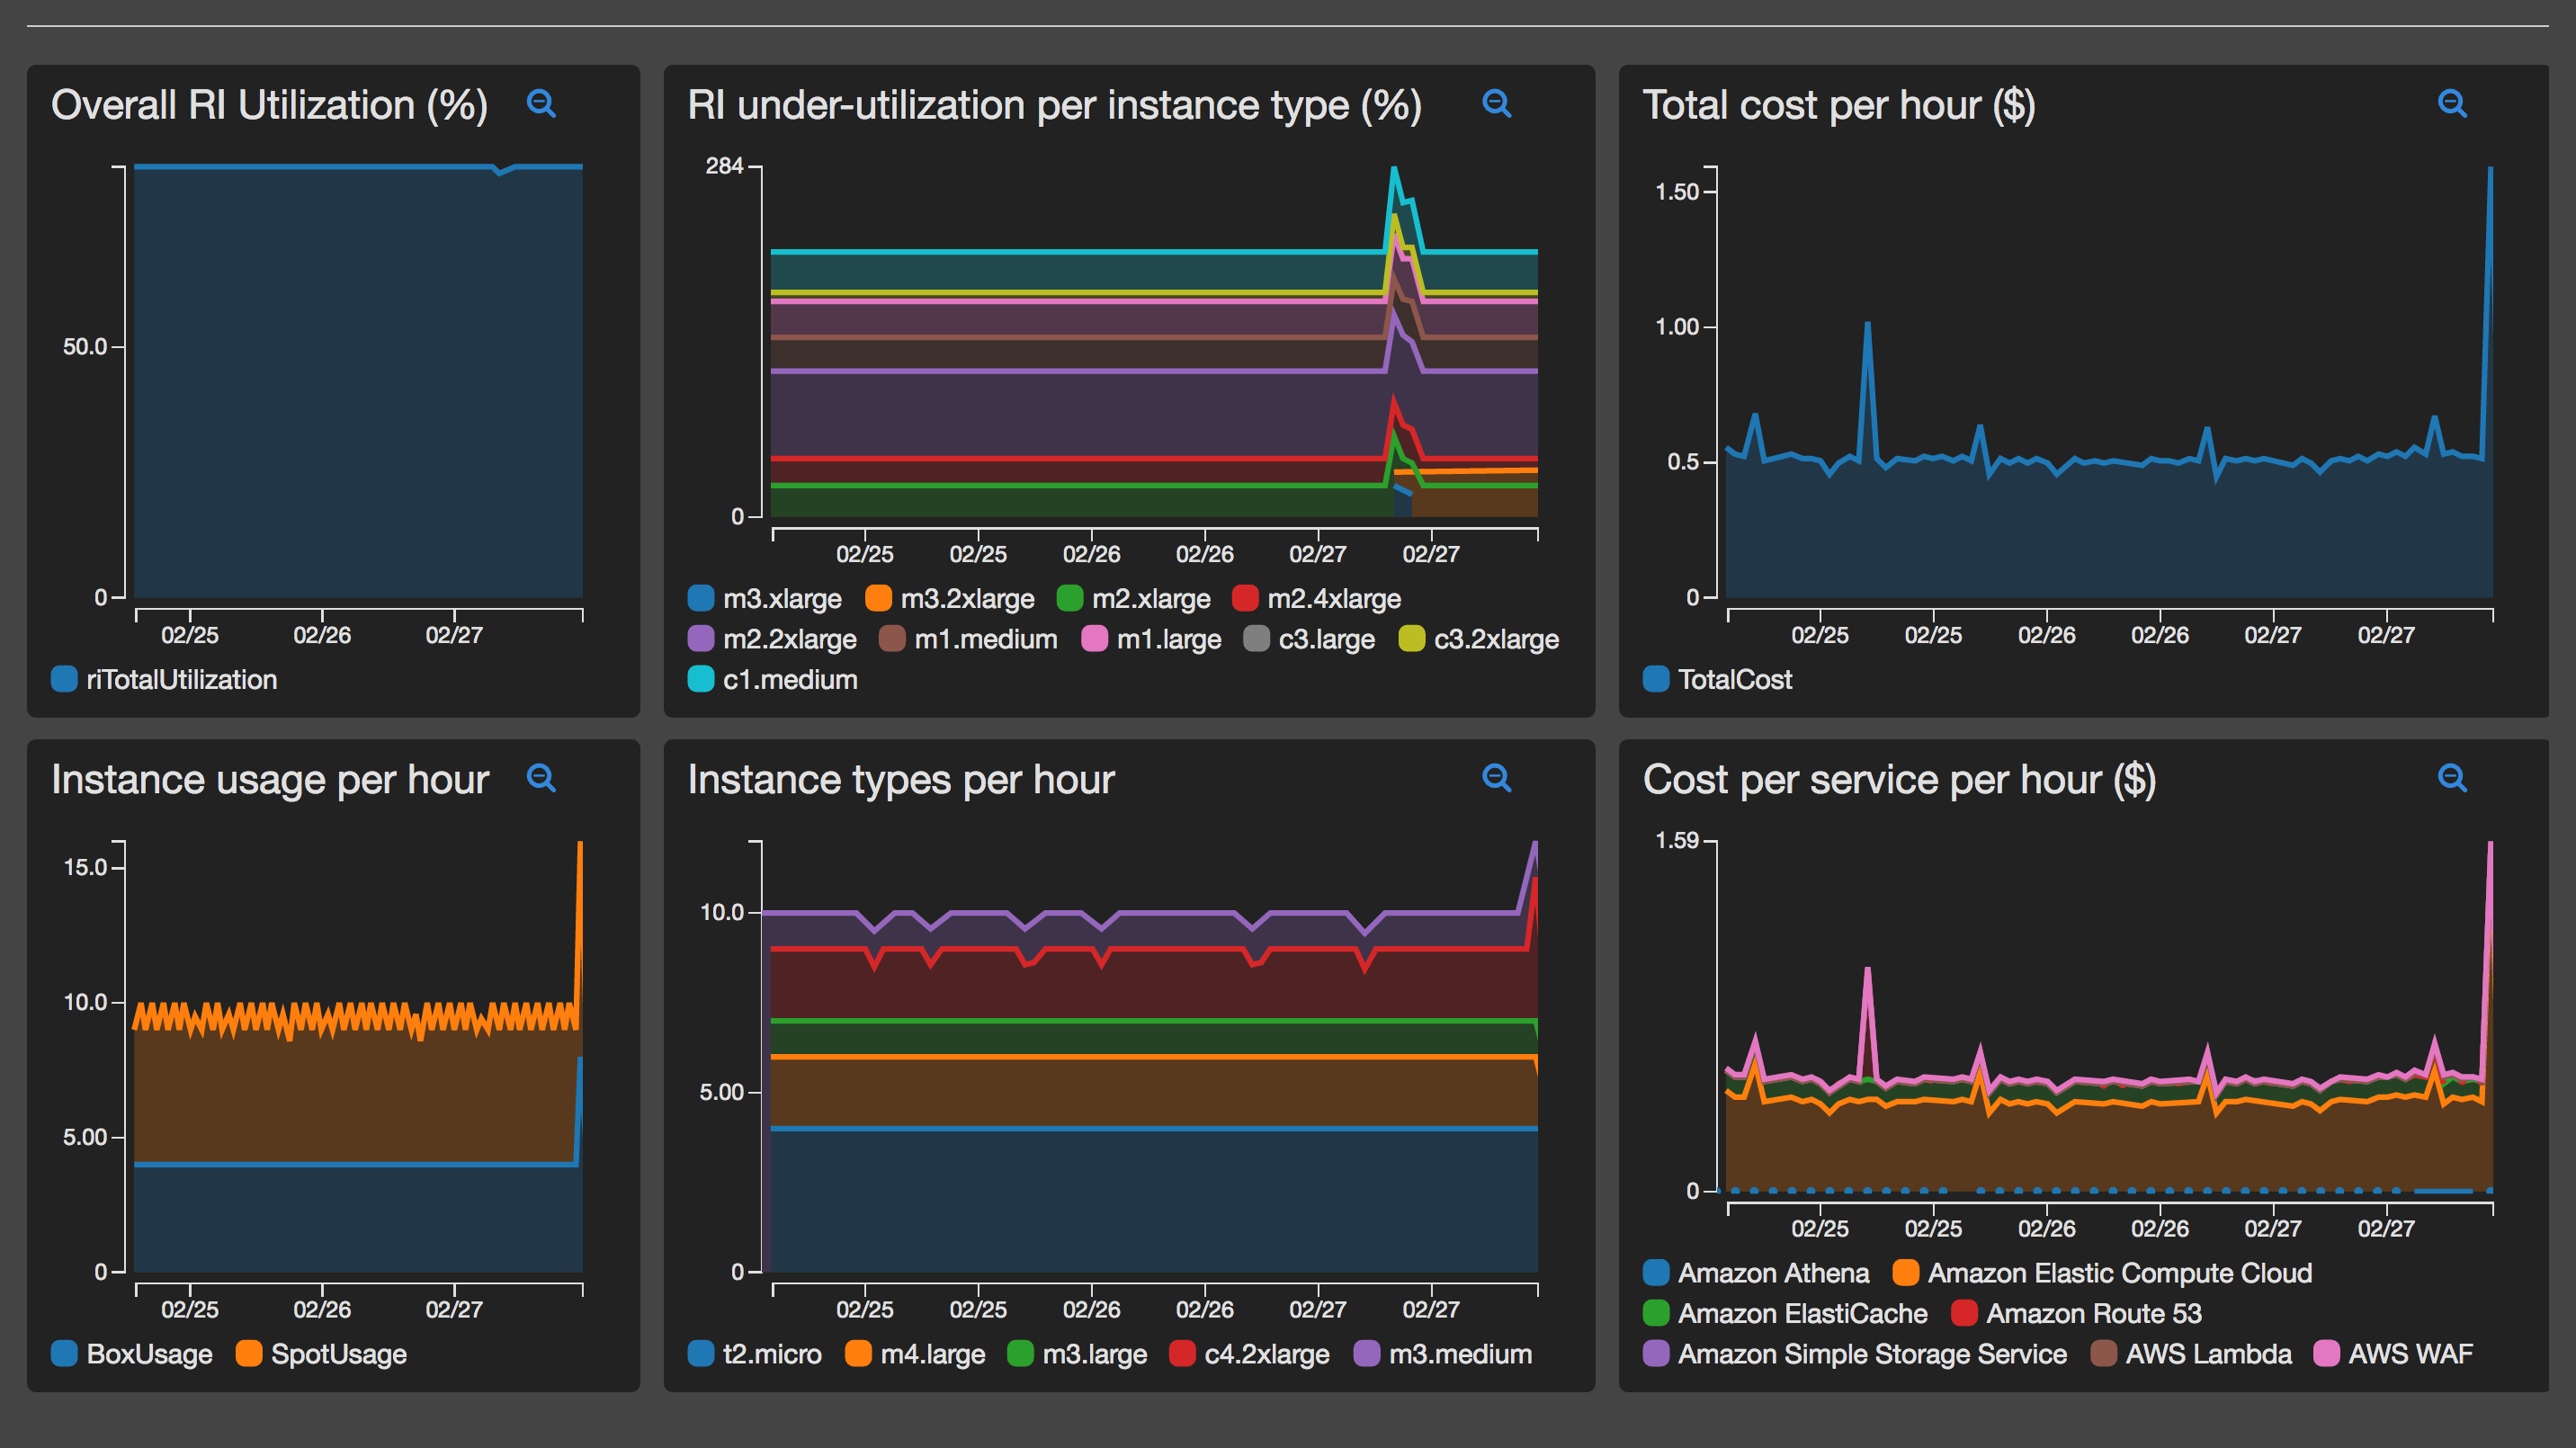Click the m2.4xlarge legend entry
The height and width of the screenshot is (1448, 2576).
(x=1333, y=598)
